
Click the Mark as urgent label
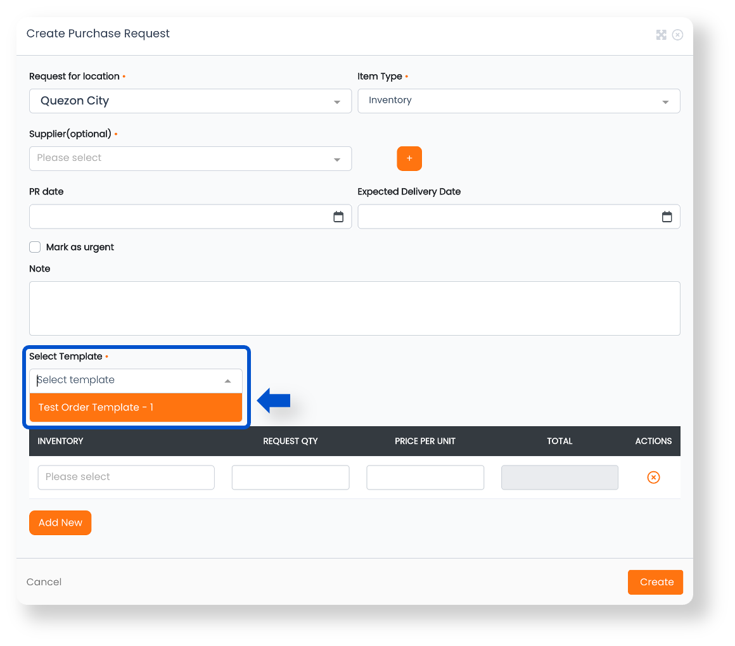[x=80, y=247]
